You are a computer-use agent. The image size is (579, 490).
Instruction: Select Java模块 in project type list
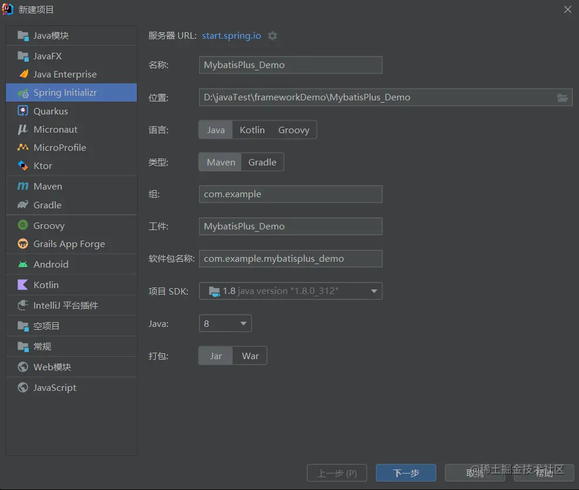click(71, 36)
